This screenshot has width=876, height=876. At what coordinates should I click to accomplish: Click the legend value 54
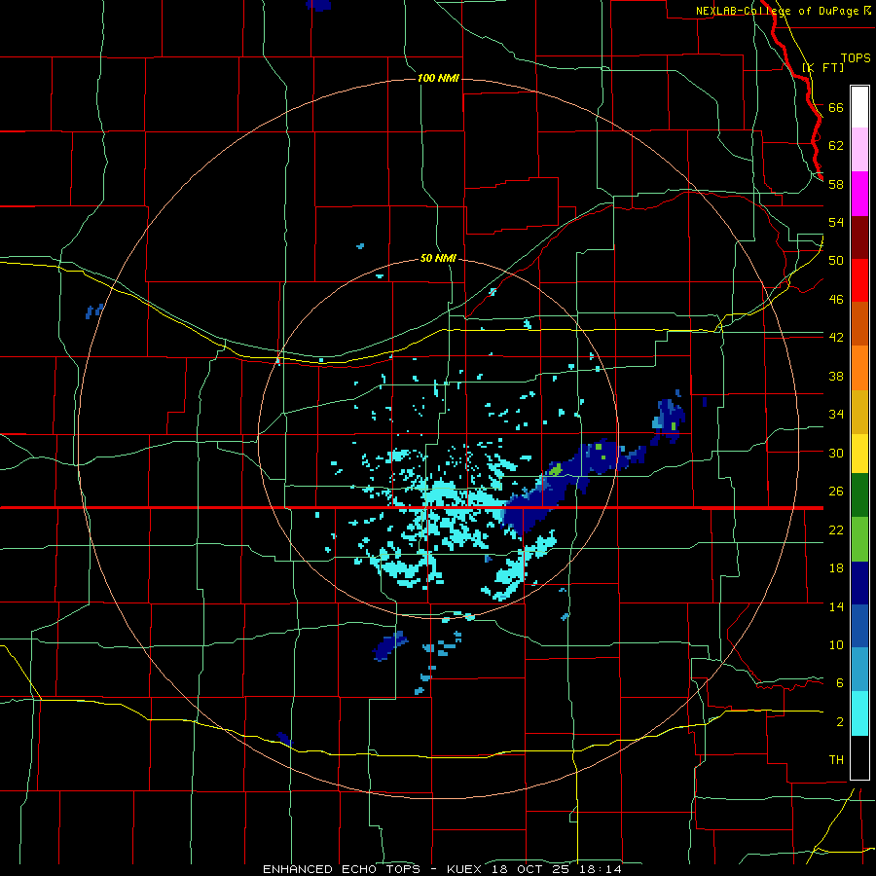click(x=836, y=222)
